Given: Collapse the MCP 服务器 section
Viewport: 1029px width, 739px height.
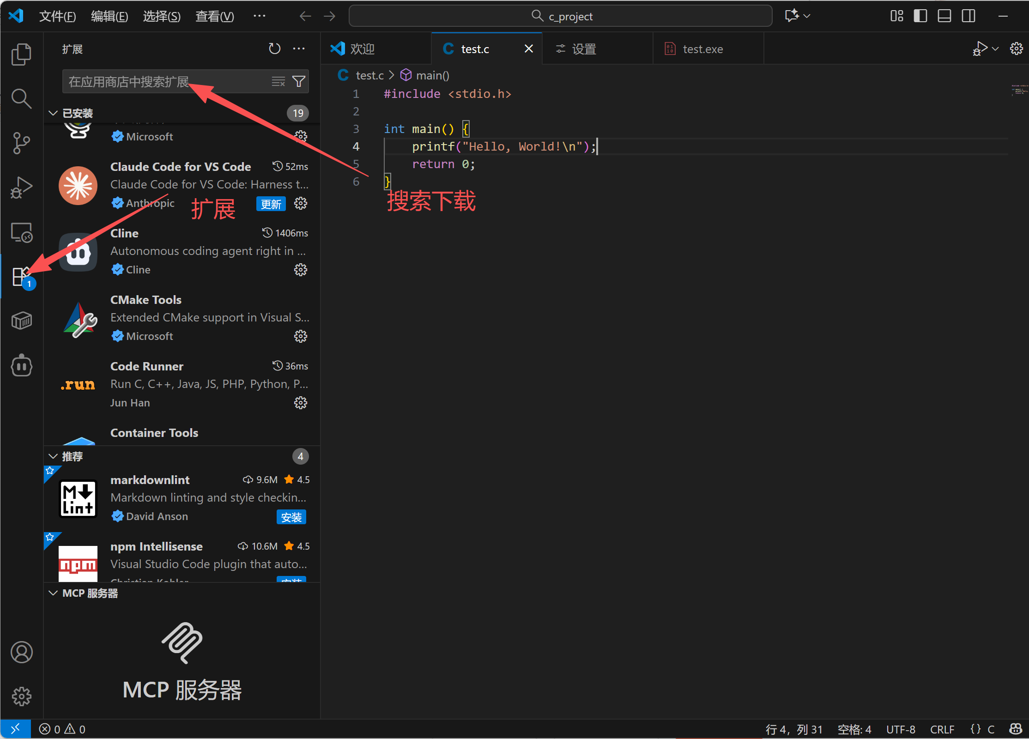Looking at the screenshot, I should point(53,593).
